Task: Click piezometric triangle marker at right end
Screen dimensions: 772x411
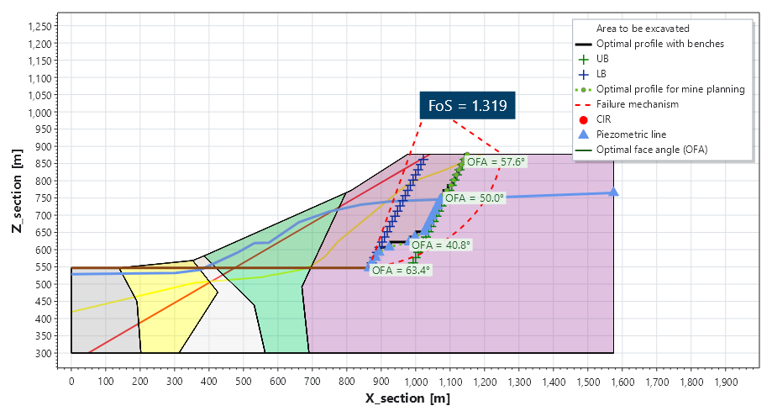Action: pyautogui.click(x=613, y=192)
